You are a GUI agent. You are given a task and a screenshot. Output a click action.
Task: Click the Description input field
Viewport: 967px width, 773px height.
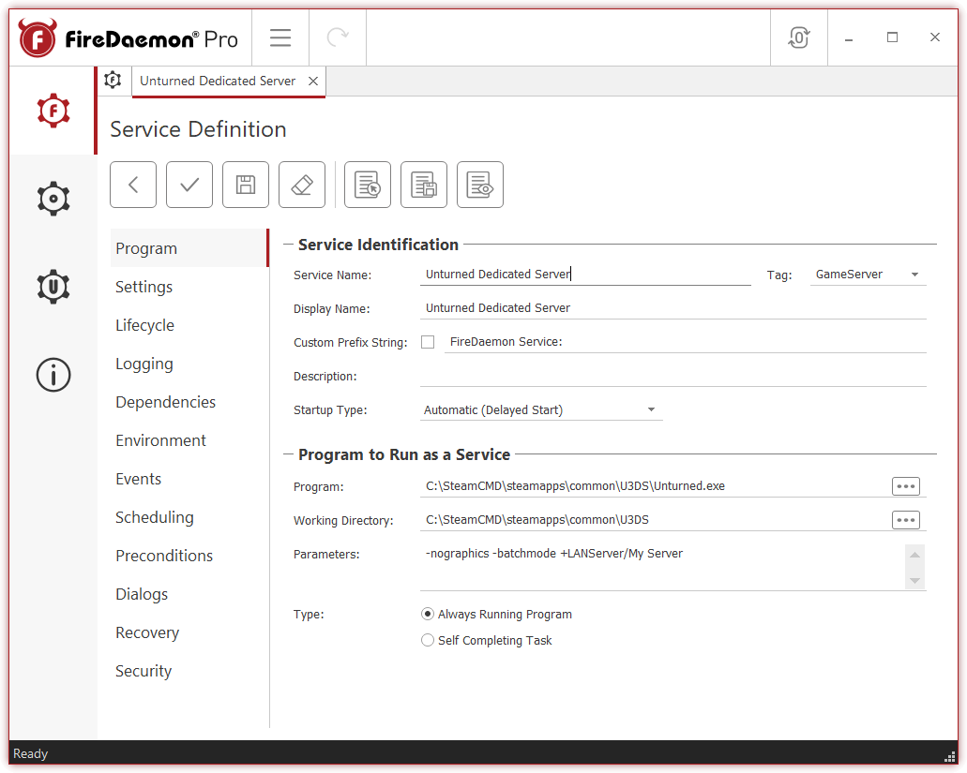click(672, 376)
